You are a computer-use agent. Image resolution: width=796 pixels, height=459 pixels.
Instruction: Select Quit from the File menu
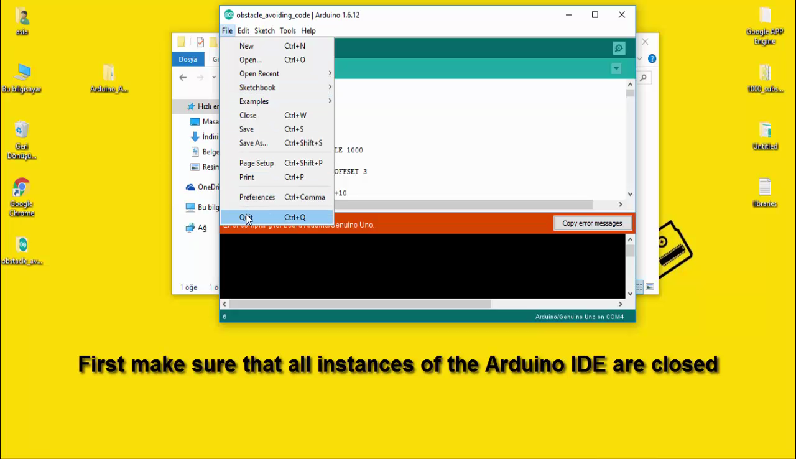(x=246, y=217)
